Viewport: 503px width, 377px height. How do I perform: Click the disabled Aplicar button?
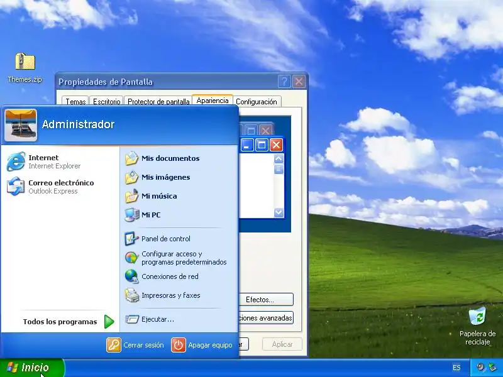click(x=282, y=344)
